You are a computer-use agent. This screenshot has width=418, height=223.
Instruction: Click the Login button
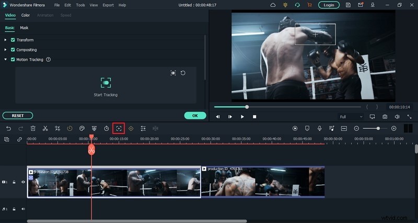point(329,5)
